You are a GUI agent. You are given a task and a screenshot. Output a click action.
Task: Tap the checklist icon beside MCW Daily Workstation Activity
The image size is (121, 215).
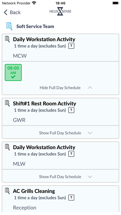pos(7,39)
